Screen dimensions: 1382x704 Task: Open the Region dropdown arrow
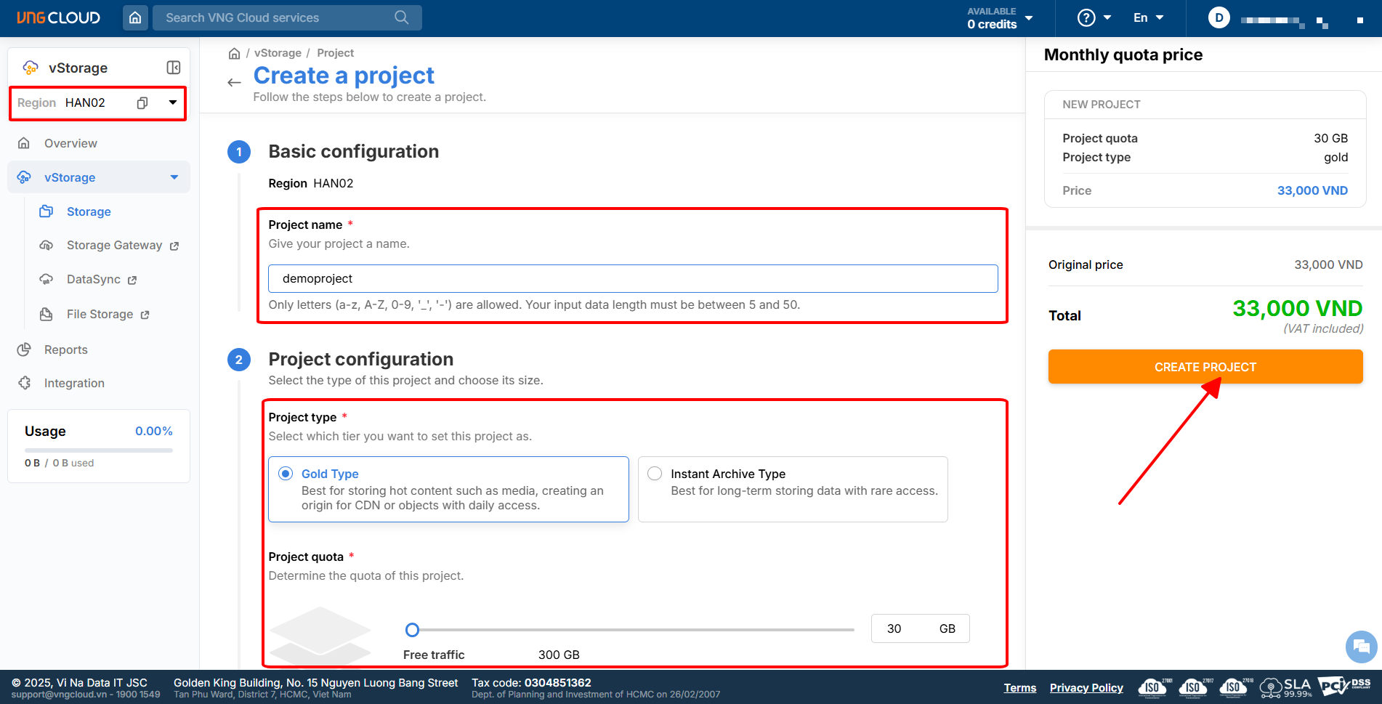coord(173,102)
